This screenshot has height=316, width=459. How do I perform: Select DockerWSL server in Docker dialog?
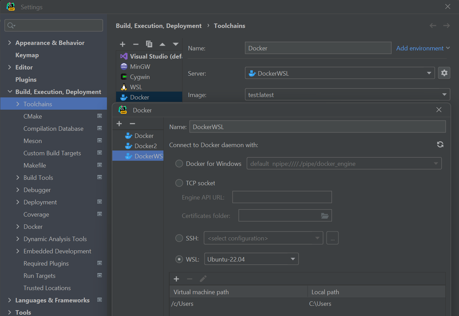pos(138,156)
